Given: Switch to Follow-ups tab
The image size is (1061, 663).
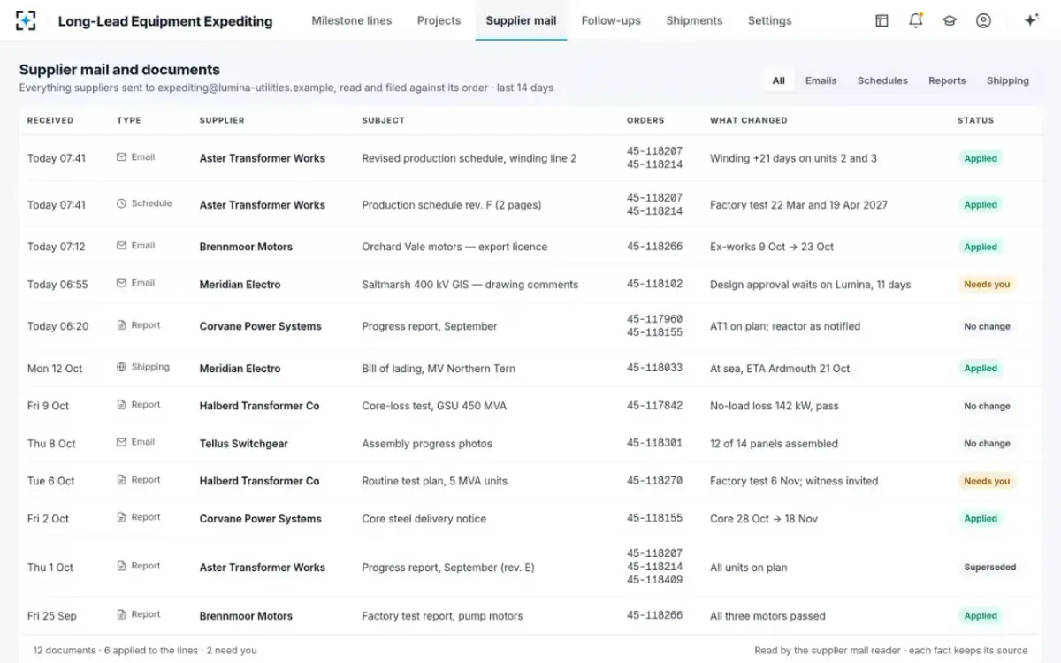Looking at the screenshot, I should click(611, 20).
